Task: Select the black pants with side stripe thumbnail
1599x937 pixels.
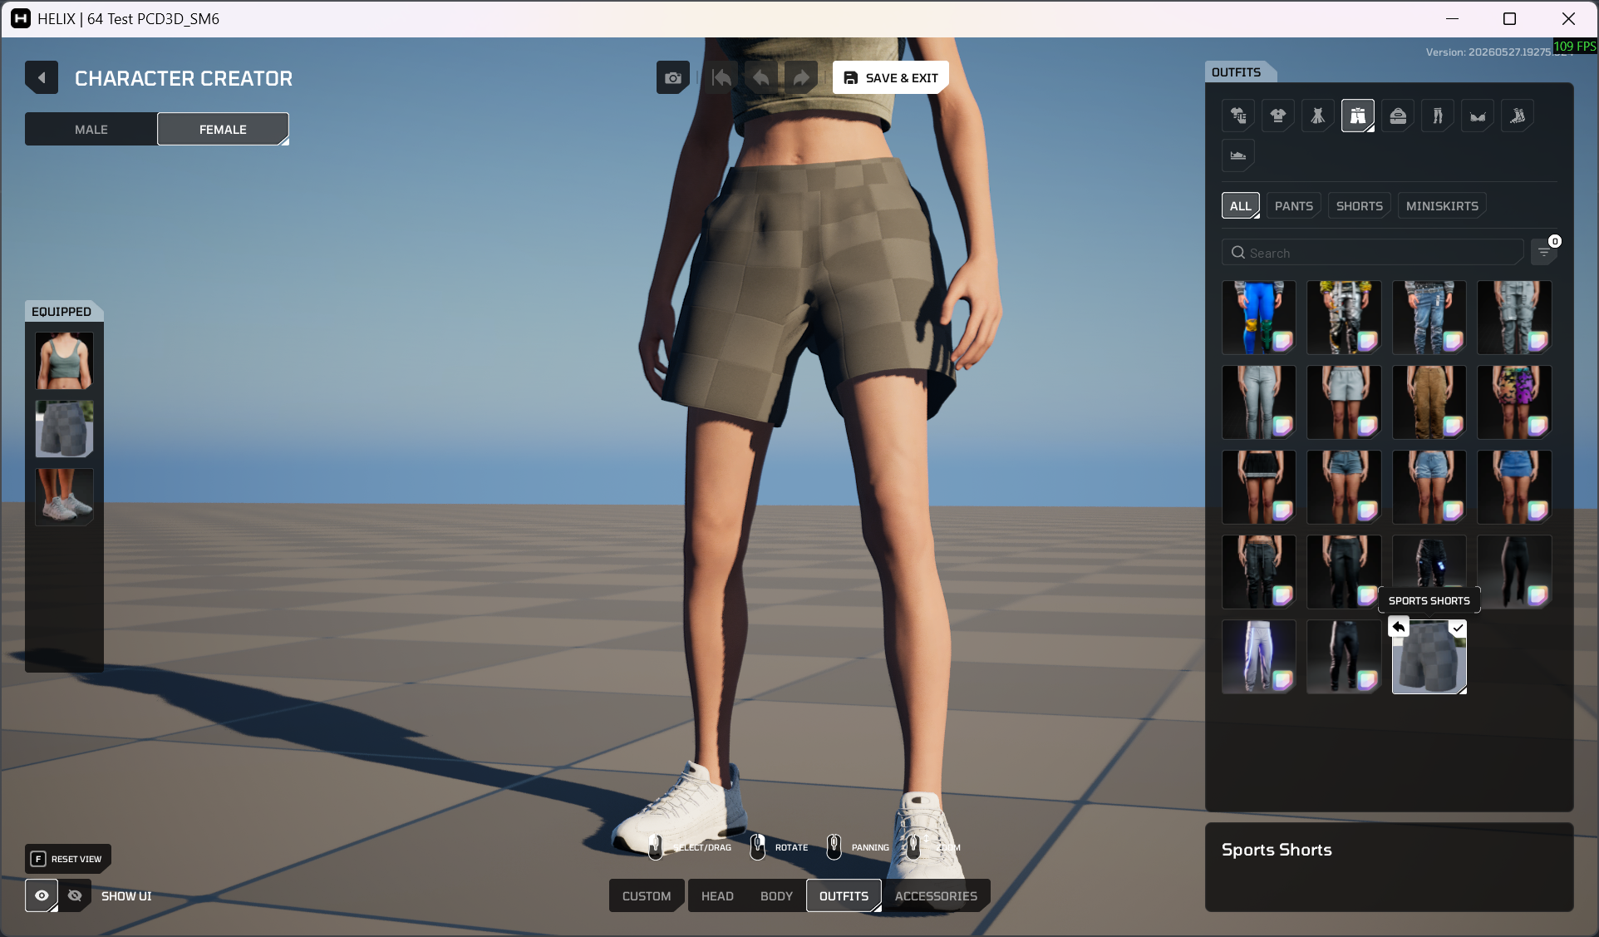Action: (1344, 657)
